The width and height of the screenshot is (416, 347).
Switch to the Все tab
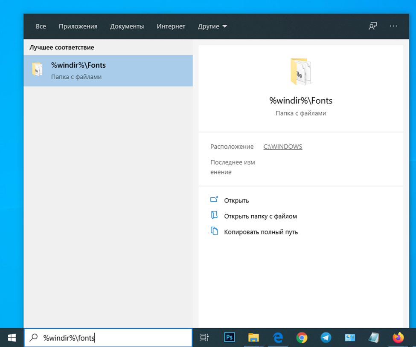pos(41,26)
